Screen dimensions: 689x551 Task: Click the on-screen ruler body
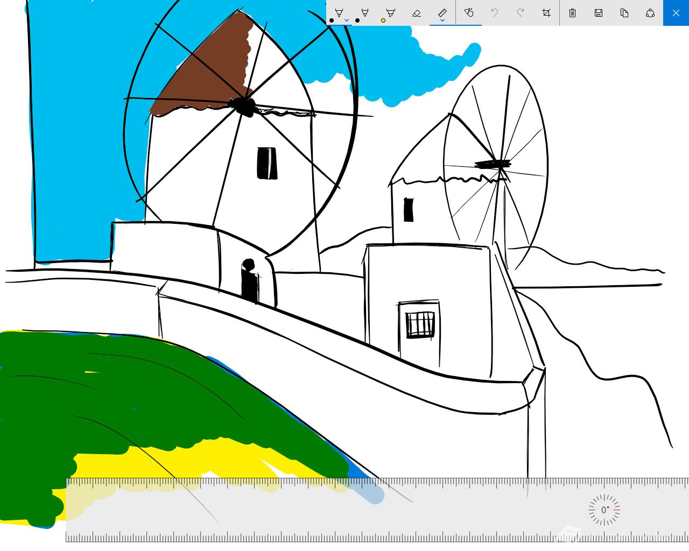pyautogui.click(x=377, y=510)
